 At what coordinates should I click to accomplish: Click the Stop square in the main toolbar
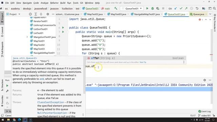point(163,8)
